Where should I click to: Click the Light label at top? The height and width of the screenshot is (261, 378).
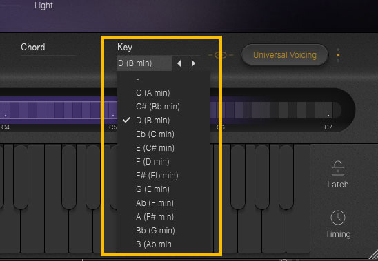coord(43,6)
